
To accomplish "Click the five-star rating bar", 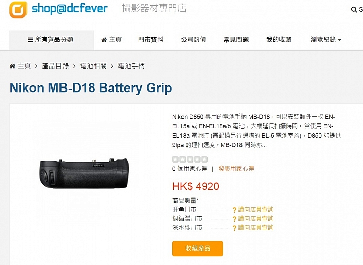I will click(x=190, y=159).
